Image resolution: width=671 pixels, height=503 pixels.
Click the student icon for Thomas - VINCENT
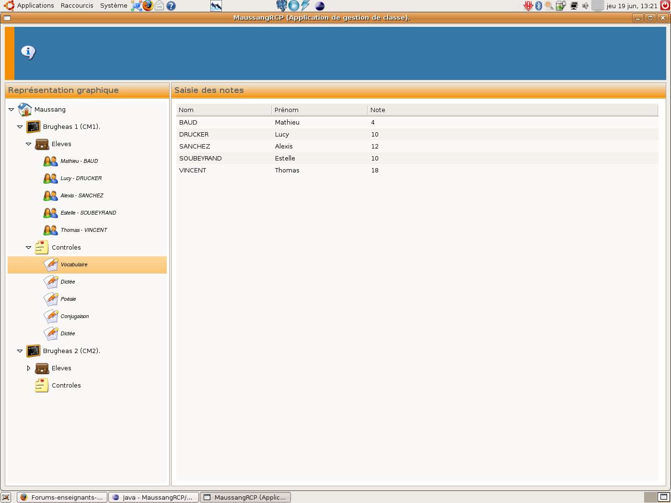coord(50,230)
